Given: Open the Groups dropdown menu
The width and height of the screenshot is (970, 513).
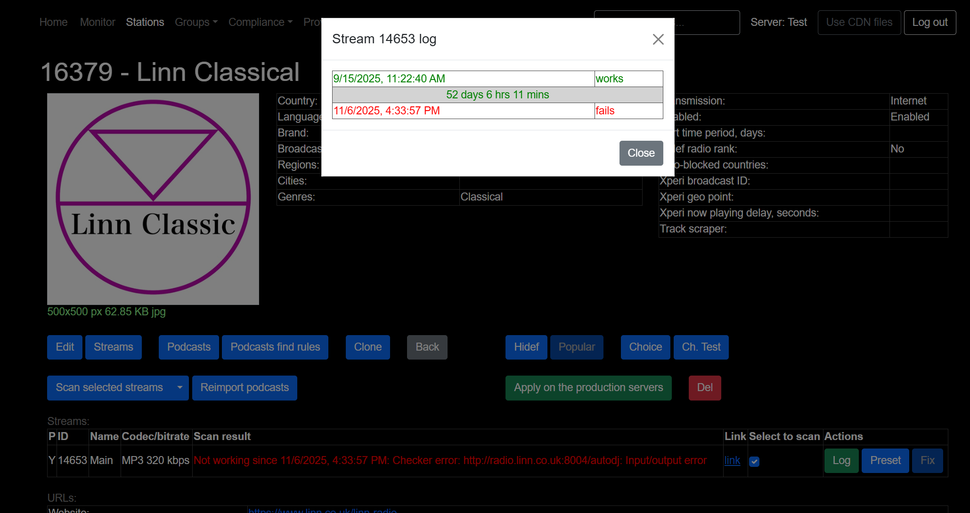Looking at the screenshot, I should click(x=196, y=22).
